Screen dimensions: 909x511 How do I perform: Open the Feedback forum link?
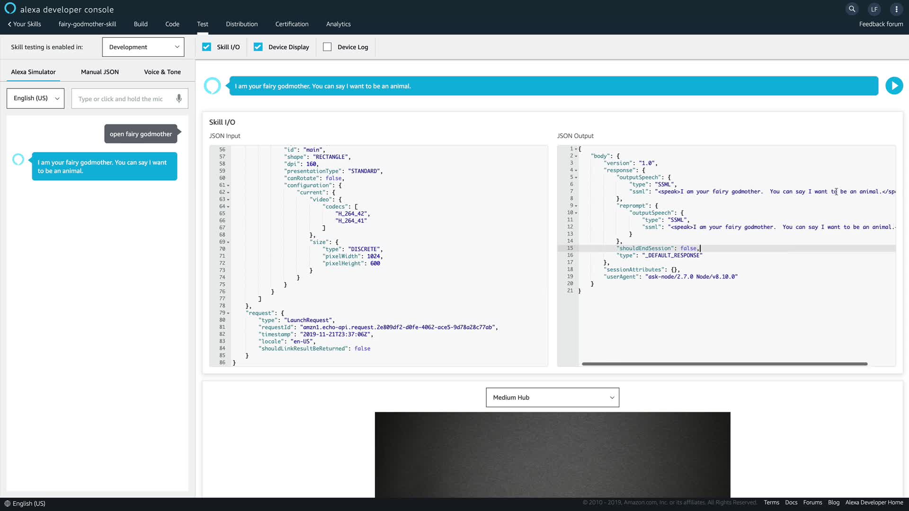(x=881, y=24)
